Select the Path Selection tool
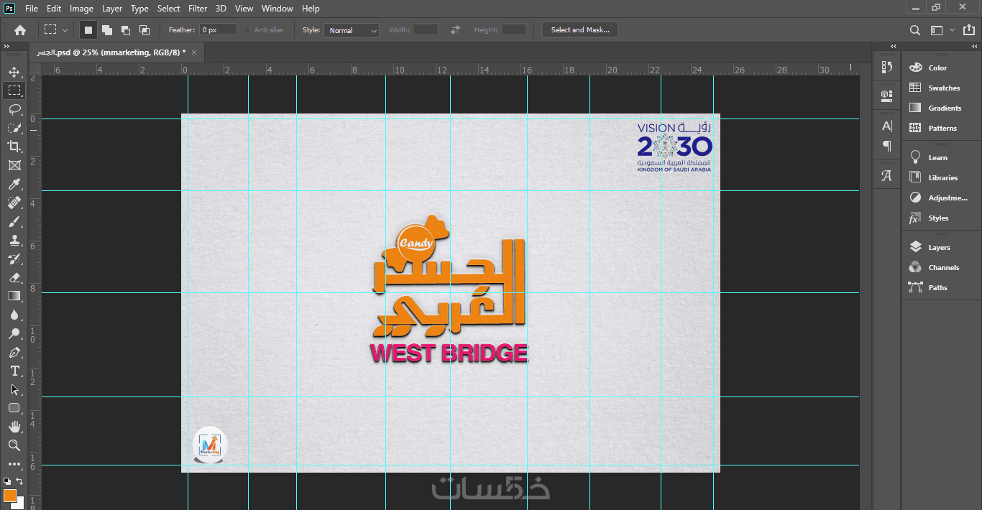Image resolution: width=982 pixels, height=510 pixels. [x=14, y=389]
